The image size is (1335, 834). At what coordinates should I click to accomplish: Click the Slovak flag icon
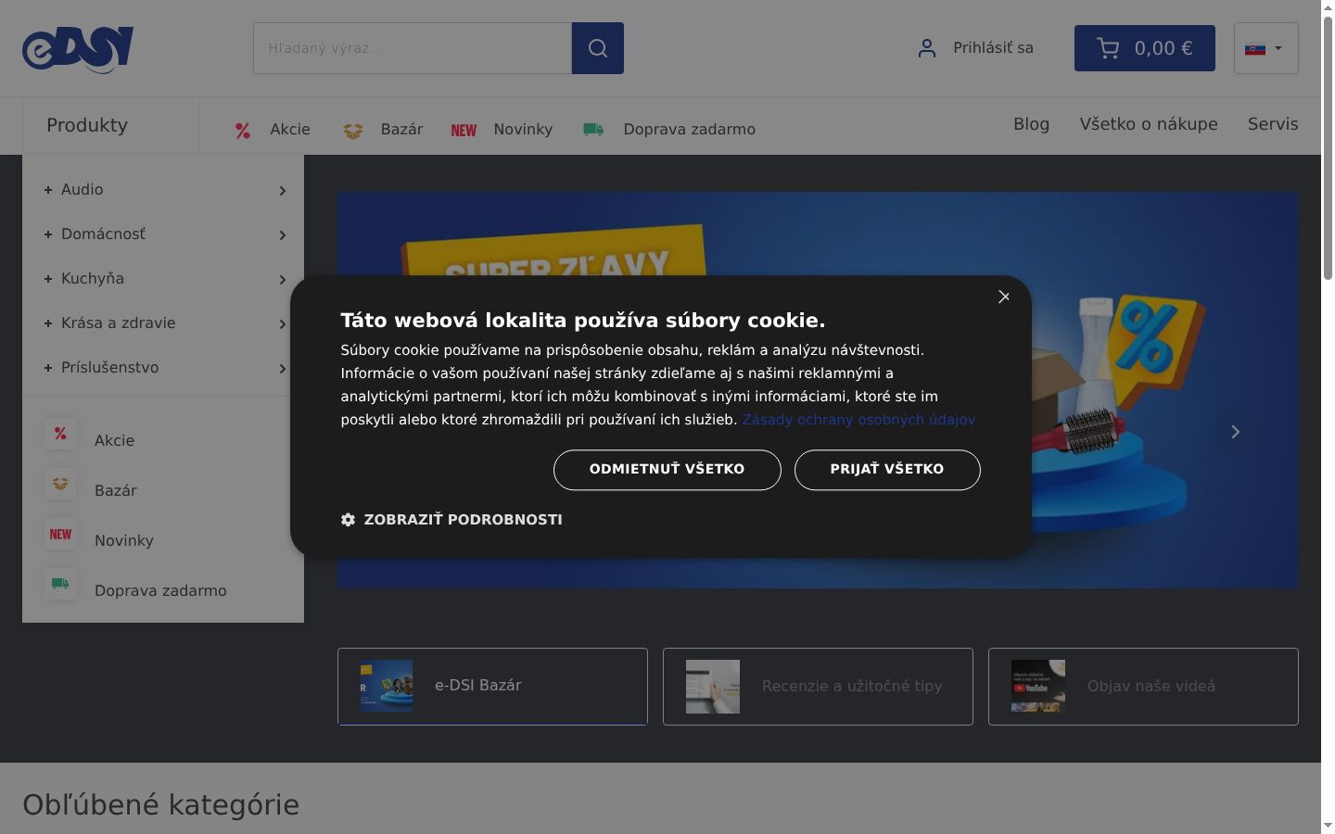pos(1255,48)
